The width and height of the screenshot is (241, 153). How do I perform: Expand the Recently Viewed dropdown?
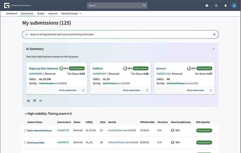click(80, 14)
